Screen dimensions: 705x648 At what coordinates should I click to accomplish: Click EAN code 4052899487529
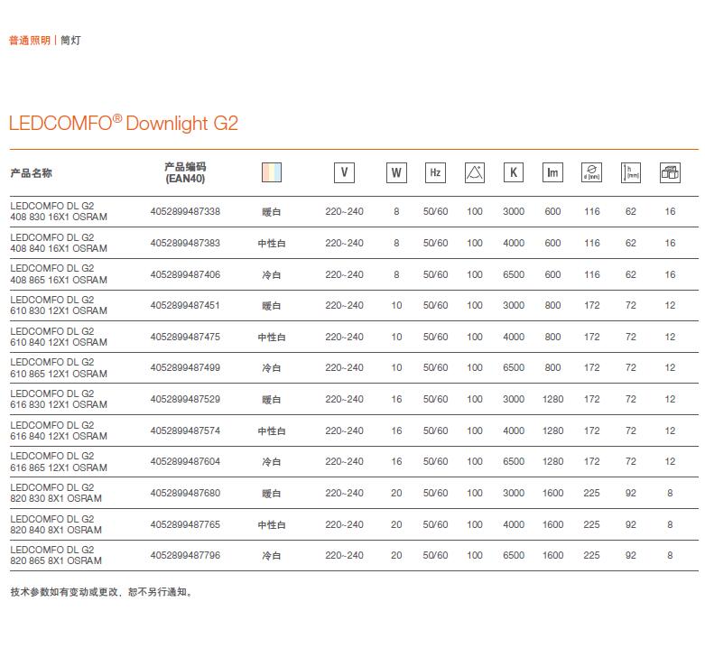click(x=185, y=399)
